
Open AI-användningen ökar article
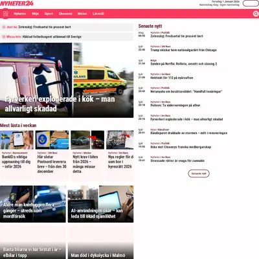(x=100, y=204)
